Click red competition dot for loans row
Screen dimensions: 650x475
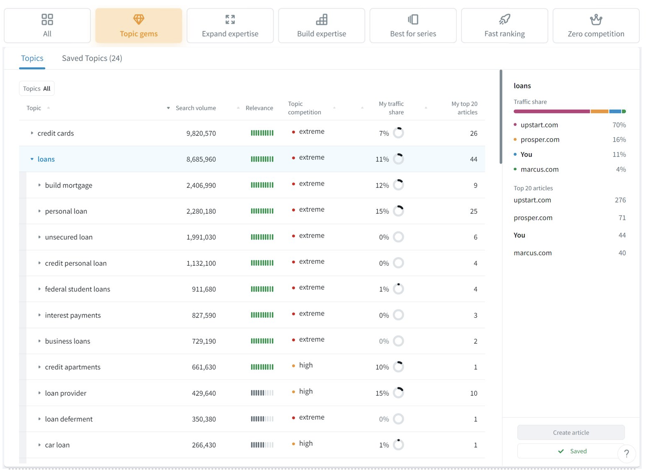(293, 158)
